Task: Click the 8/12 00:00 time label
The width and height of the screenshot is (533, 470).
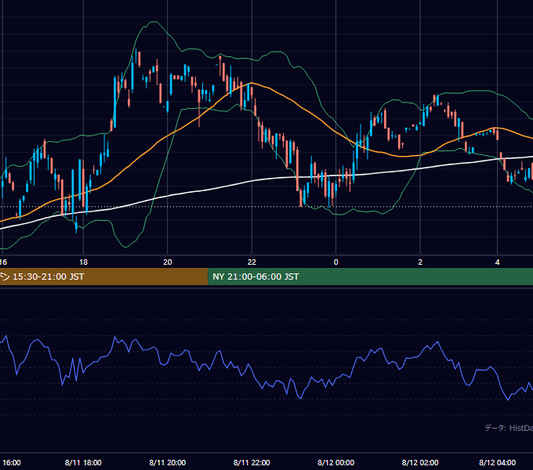Action: pyautogui.click(x=335, y=462)
